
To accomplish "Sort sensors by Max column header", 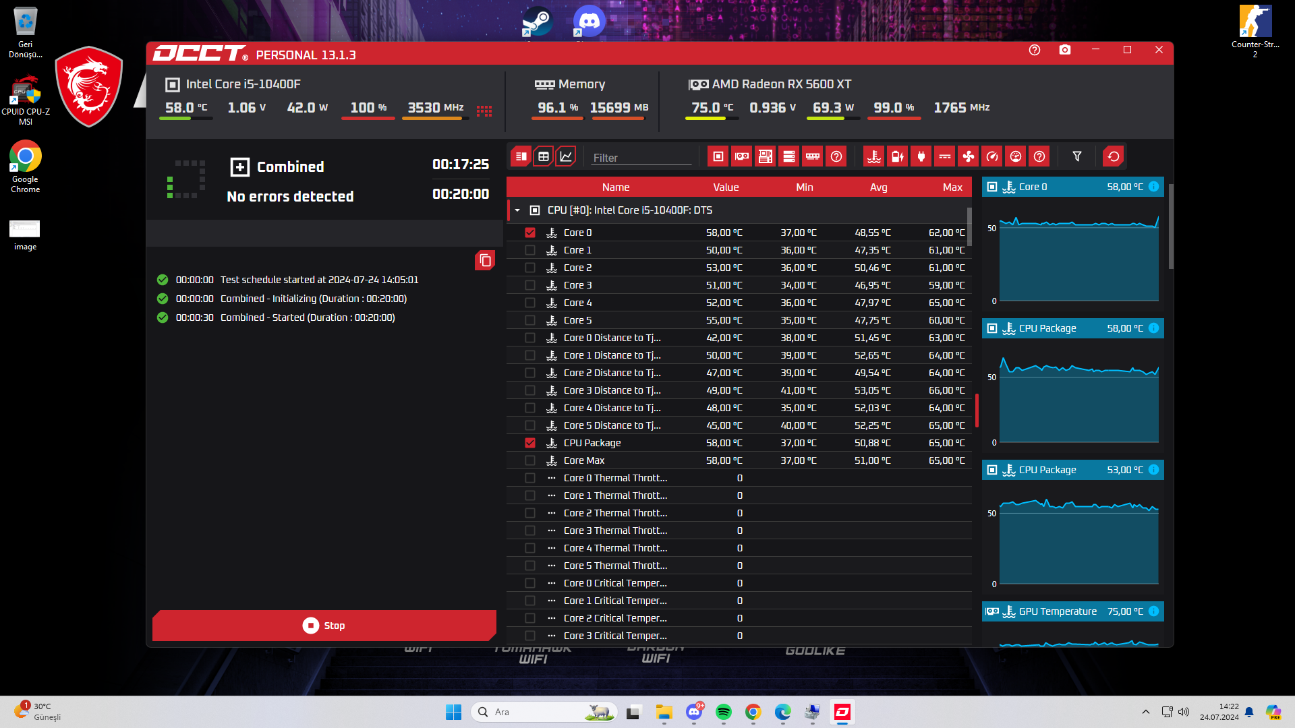I will (952, 187).
